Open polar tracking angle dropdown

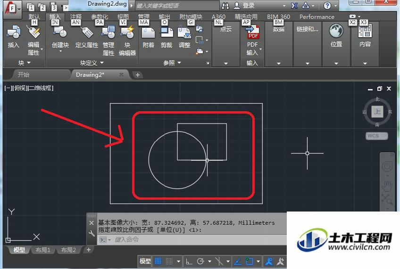pos(209,261)
